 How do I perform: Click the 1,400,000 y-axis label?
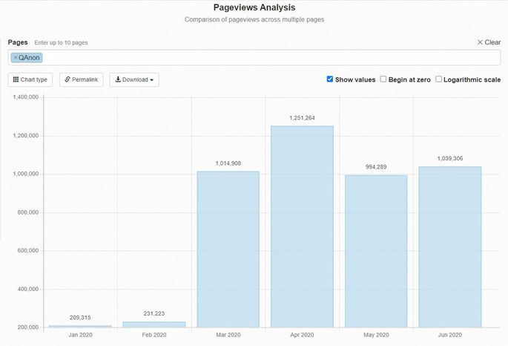pos(26,97)
